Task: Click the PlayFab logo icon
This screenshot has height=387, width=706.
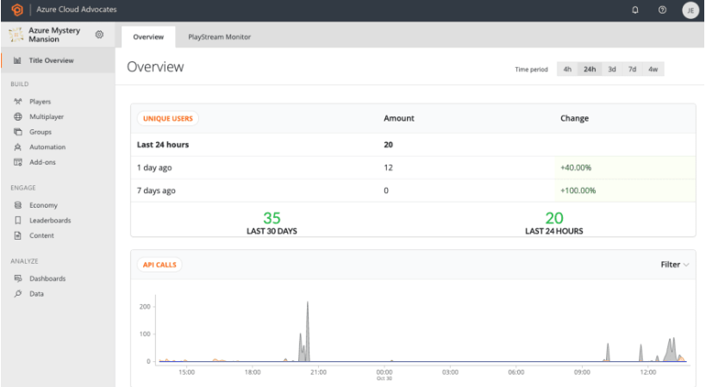Action: coord(16,9)
